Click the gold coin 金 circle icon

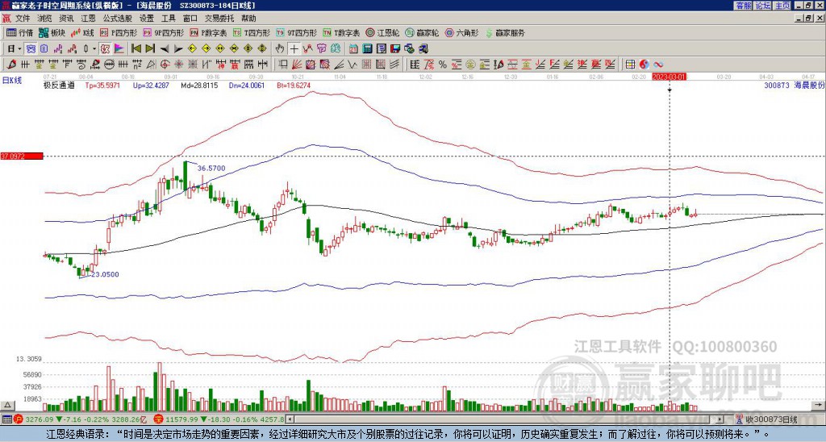470,65
